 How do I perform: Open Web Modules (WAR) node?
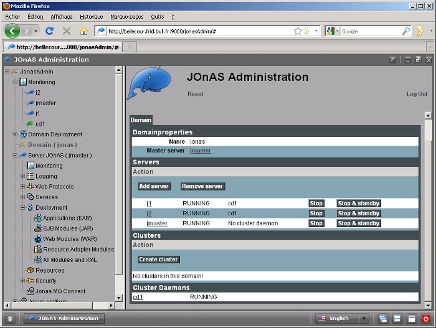[x=69, y=239]
